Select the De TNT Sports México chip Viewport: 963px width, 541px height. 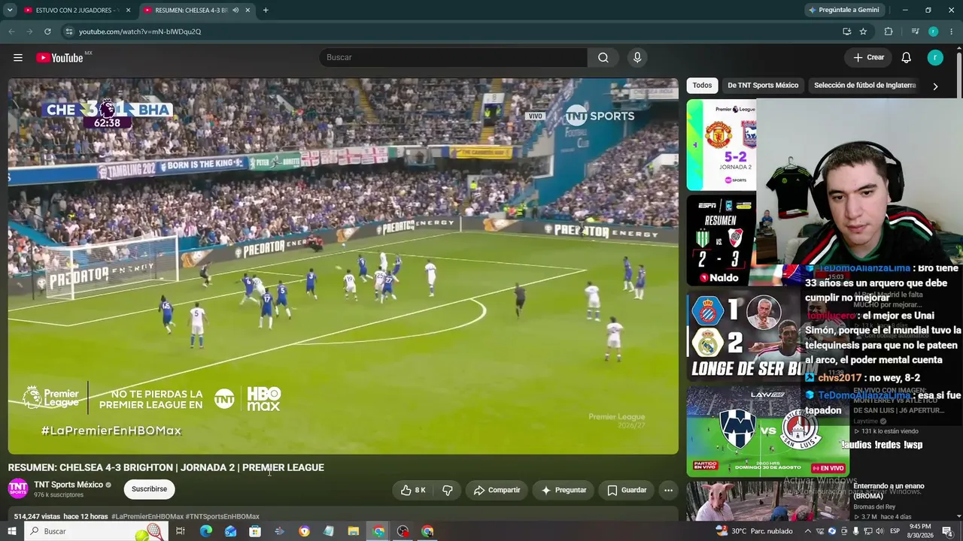pos(763,86)
